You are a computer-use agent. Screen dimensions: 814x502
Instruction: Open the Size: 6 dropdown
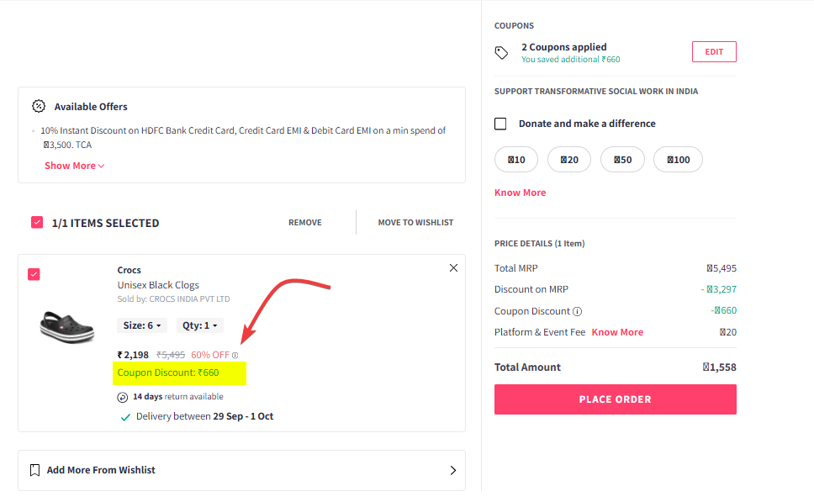pos(142,325)
